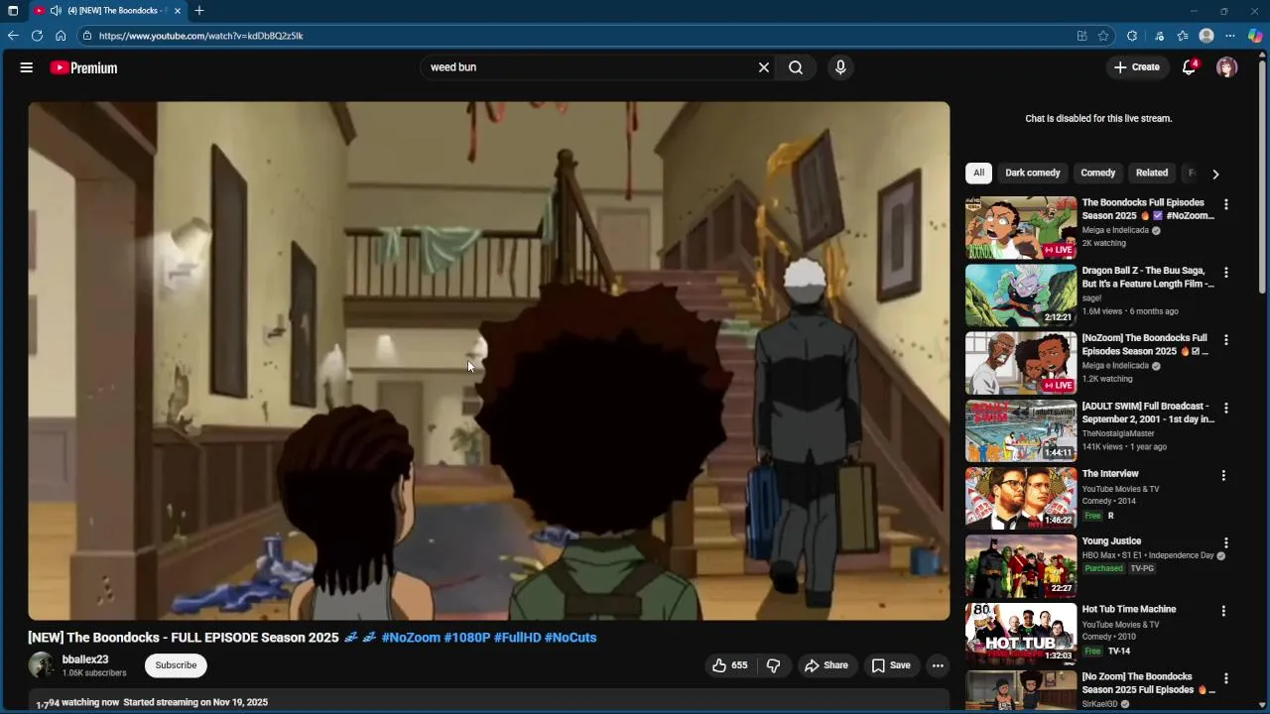The width and height of the screenshot is (1270, 714).
Task: Click the browser address bar URL
Action: tap(200, 36)
